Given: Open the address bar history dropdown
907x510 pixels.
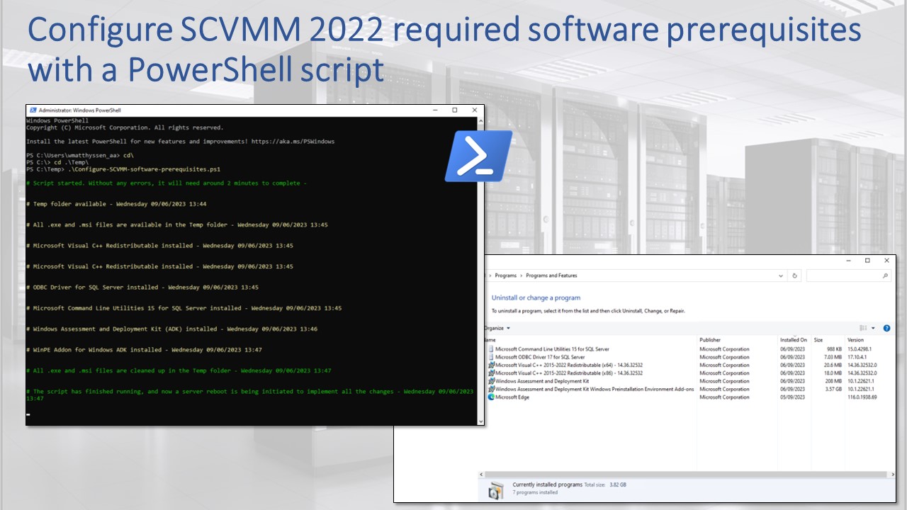Looking at the screenshot, I should (781, 276).
